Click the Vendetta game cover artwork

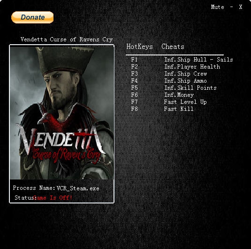click(62, 112)
